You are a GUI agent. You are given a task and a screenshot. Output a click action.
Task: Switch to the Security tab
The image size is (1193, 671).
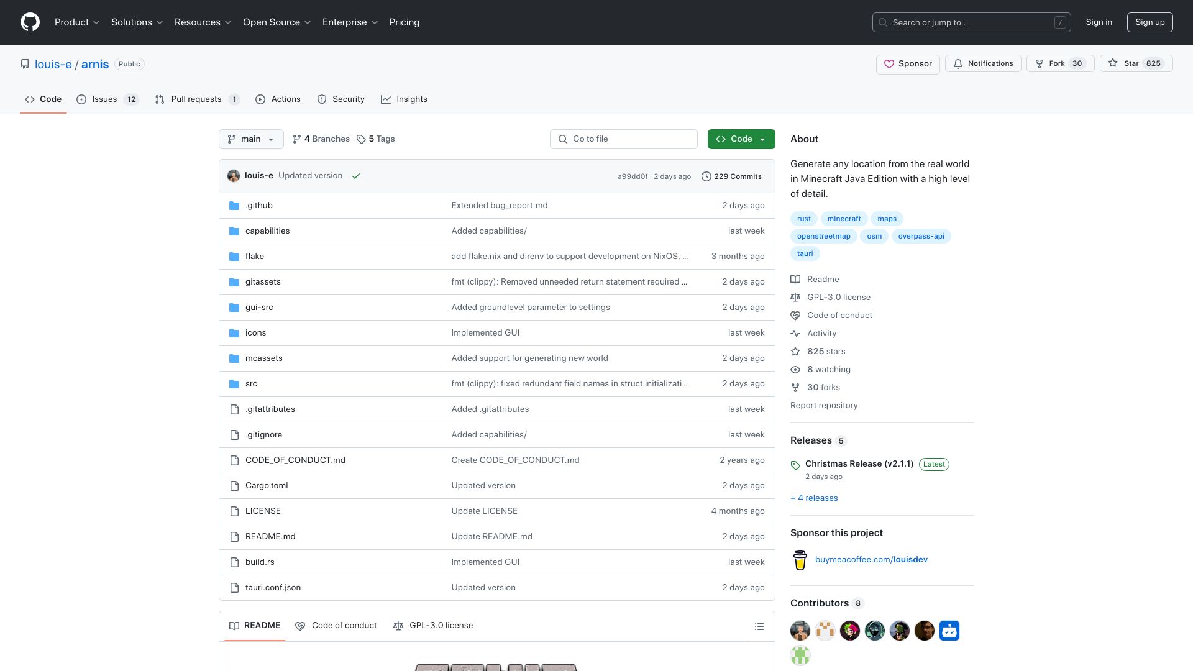341,99
